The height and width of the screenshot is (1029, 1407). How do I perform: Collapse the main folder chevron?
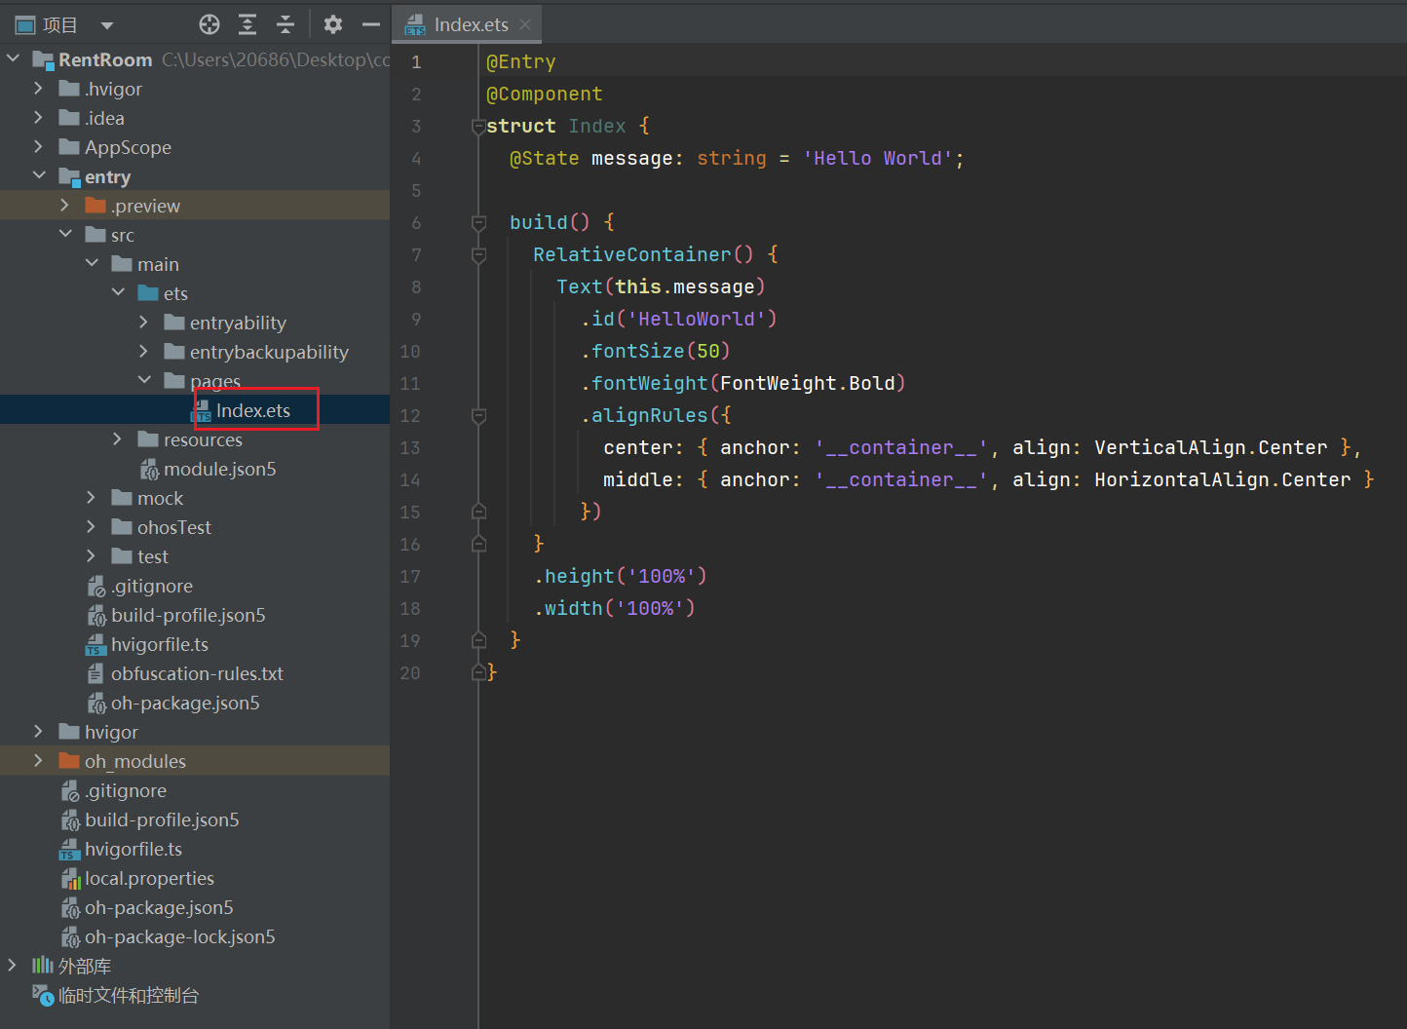click(x=92, y=264)
